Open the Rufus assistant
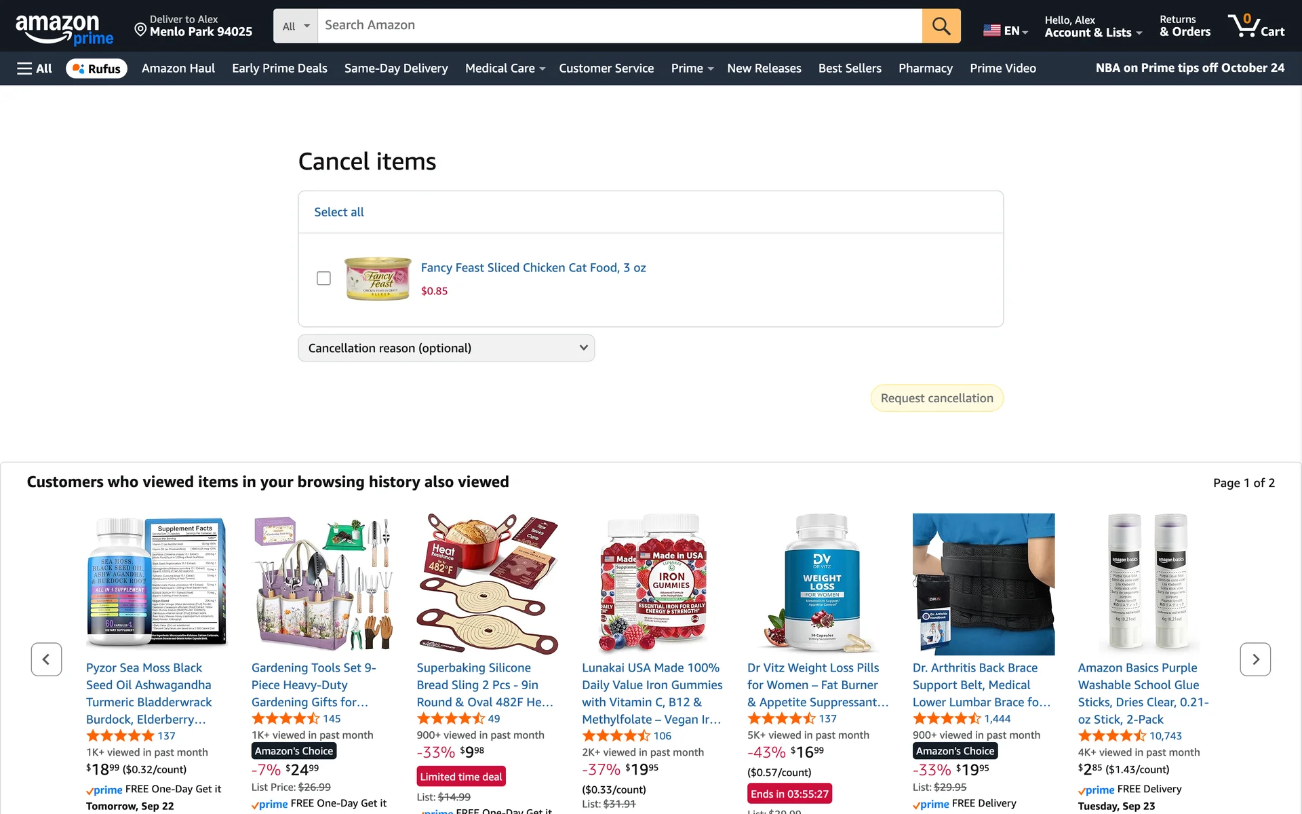 [x=96, y=69]
